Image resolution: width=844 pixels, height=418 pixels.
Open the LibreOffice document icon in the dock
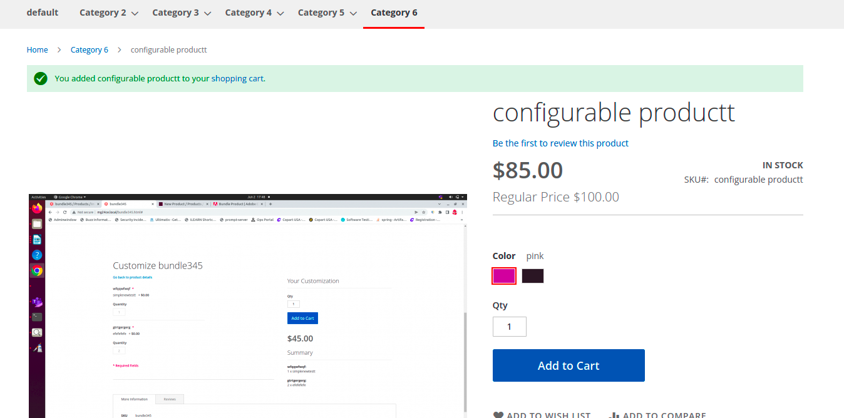36,238
